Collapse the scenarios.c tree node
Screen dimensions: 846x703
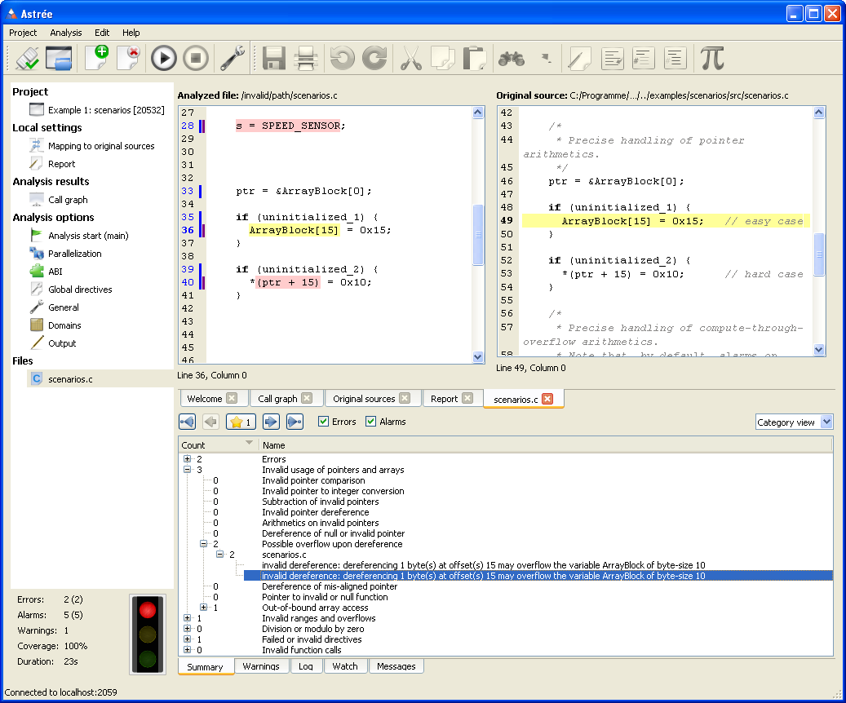tap(219, 555)
